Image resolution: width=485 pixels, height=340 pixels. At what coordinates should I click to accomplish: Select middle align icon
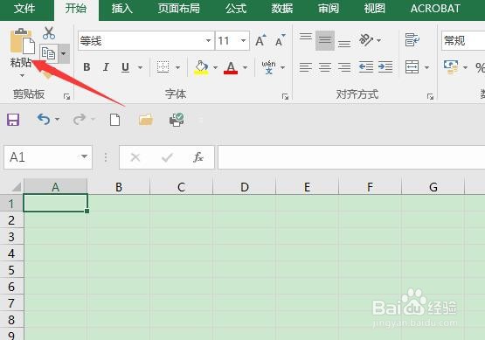pos(325,40)
